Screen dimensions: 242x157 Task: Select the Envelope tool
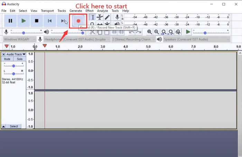[100, 17]
